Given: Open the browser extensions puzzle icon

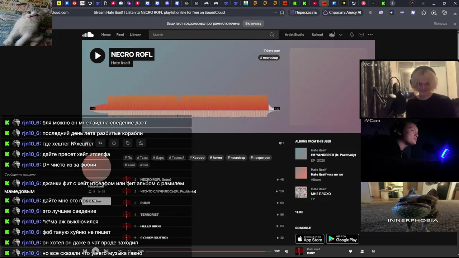Looking at the screenshot, I should [424, 13].
